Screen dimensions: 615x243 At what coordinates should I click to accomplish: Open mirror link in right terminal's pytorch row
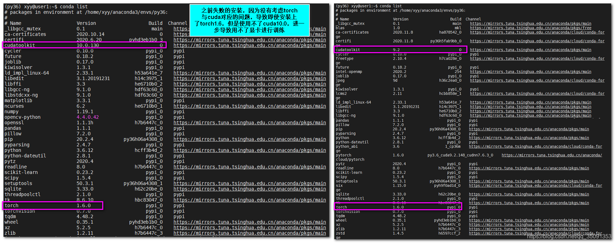pos(552,155)
